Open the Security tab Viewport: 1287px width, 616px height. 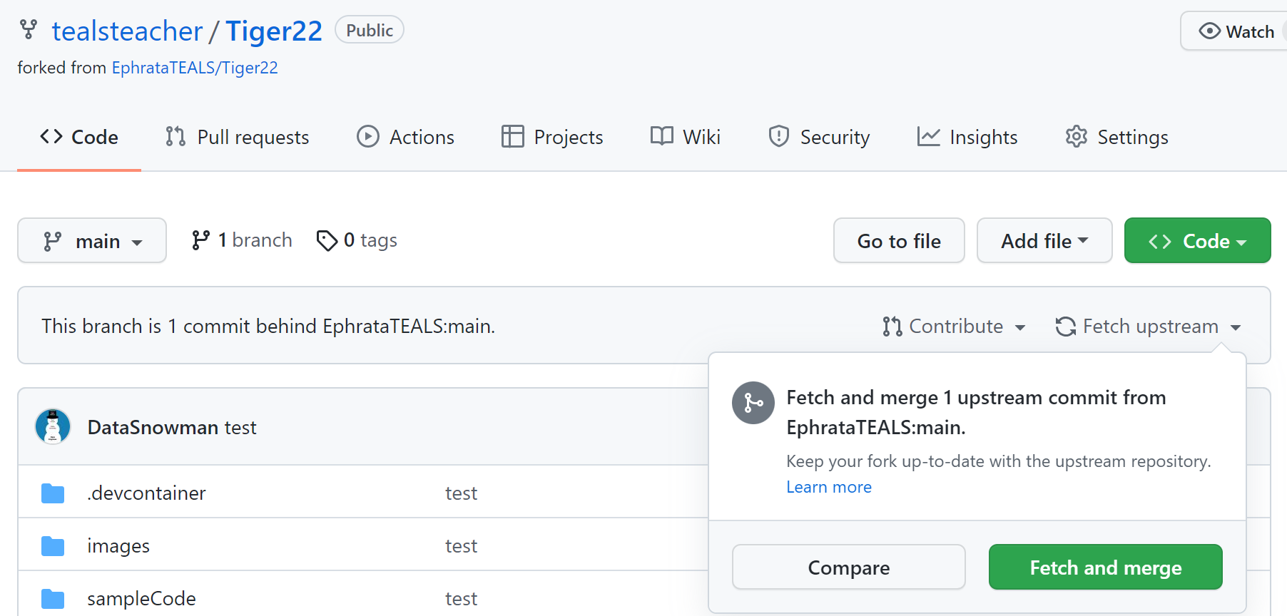[x=819, y=137]
